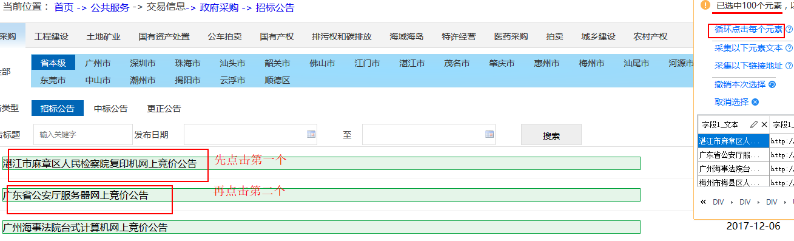This screenshot has width=794, height=241.
Task: Open 首页 breadcrumb link
Action: [64, 8]
